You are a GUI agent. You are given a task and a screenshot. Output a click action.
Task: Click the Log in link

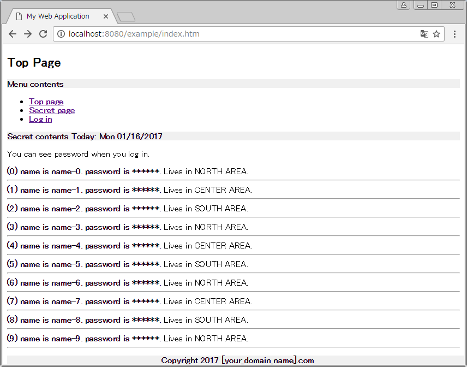click(x=40, y=119)
